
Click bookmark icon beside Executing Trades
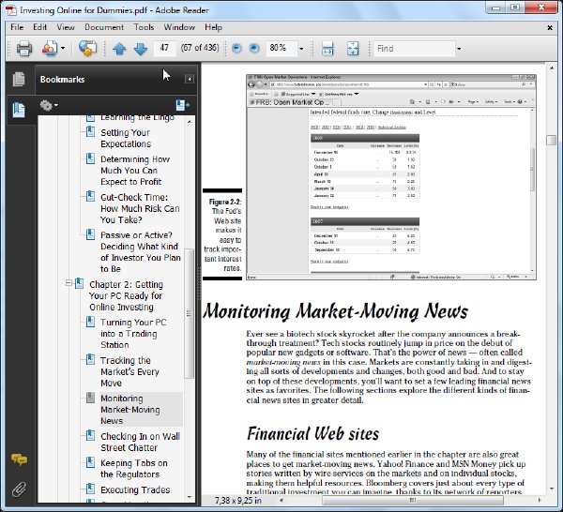pos(90,489)
